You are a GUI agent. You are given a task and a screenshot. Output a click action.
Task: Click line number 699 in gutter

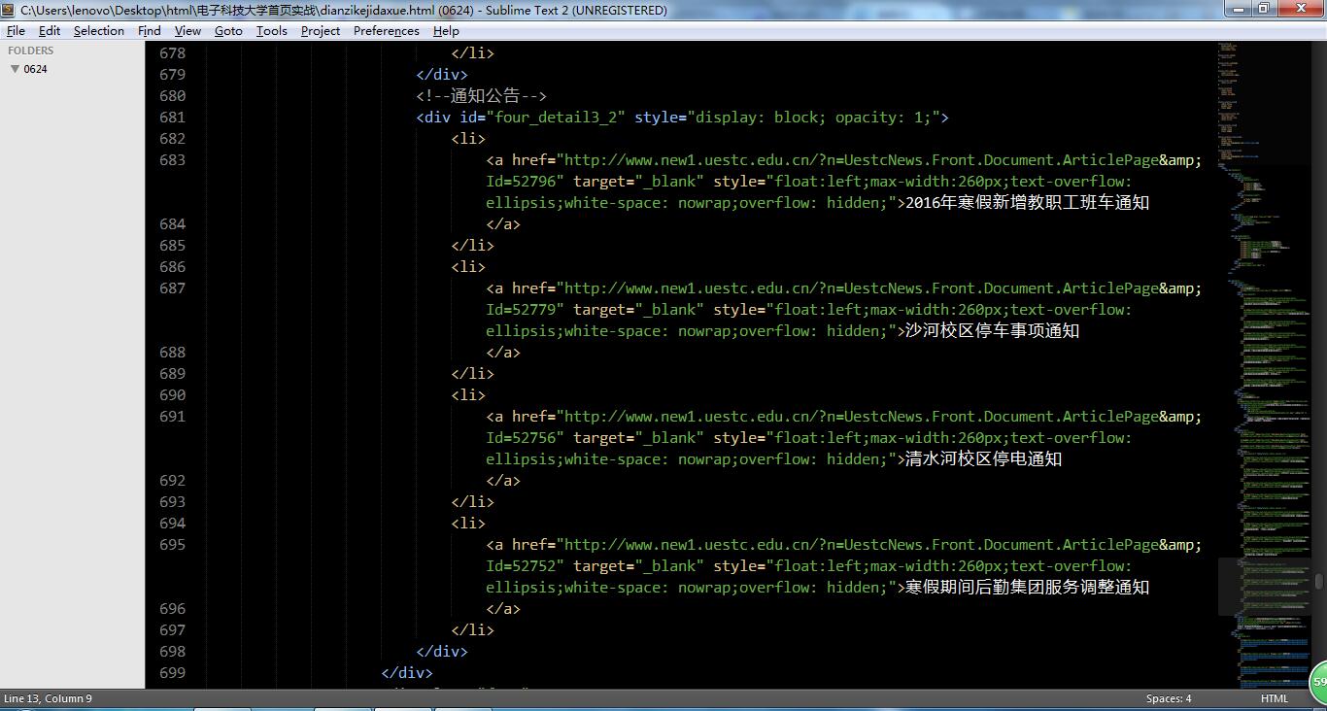(x=172, y=673)
